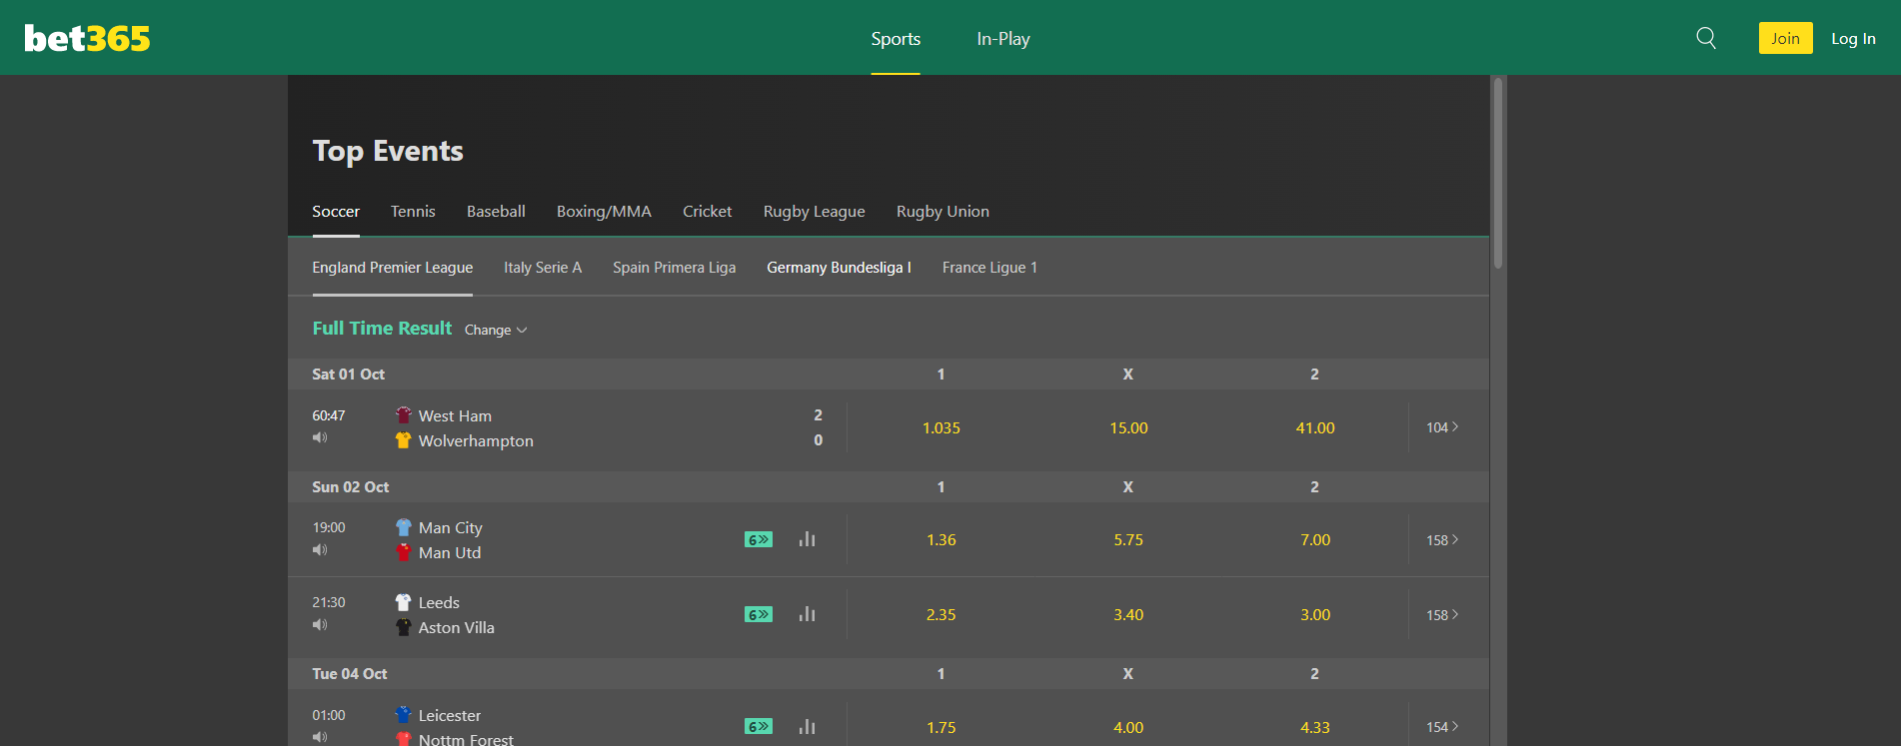Click the bet365 logo
This screenshot has height=746, width=1901.
87,38
